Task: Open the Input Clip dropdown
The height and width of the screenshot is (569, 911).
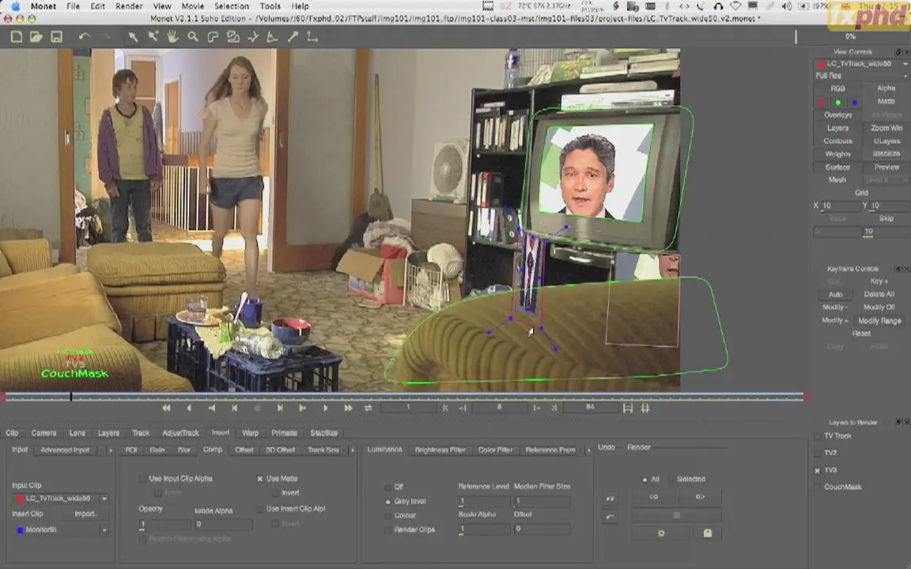Action: [x=60, y=498]
